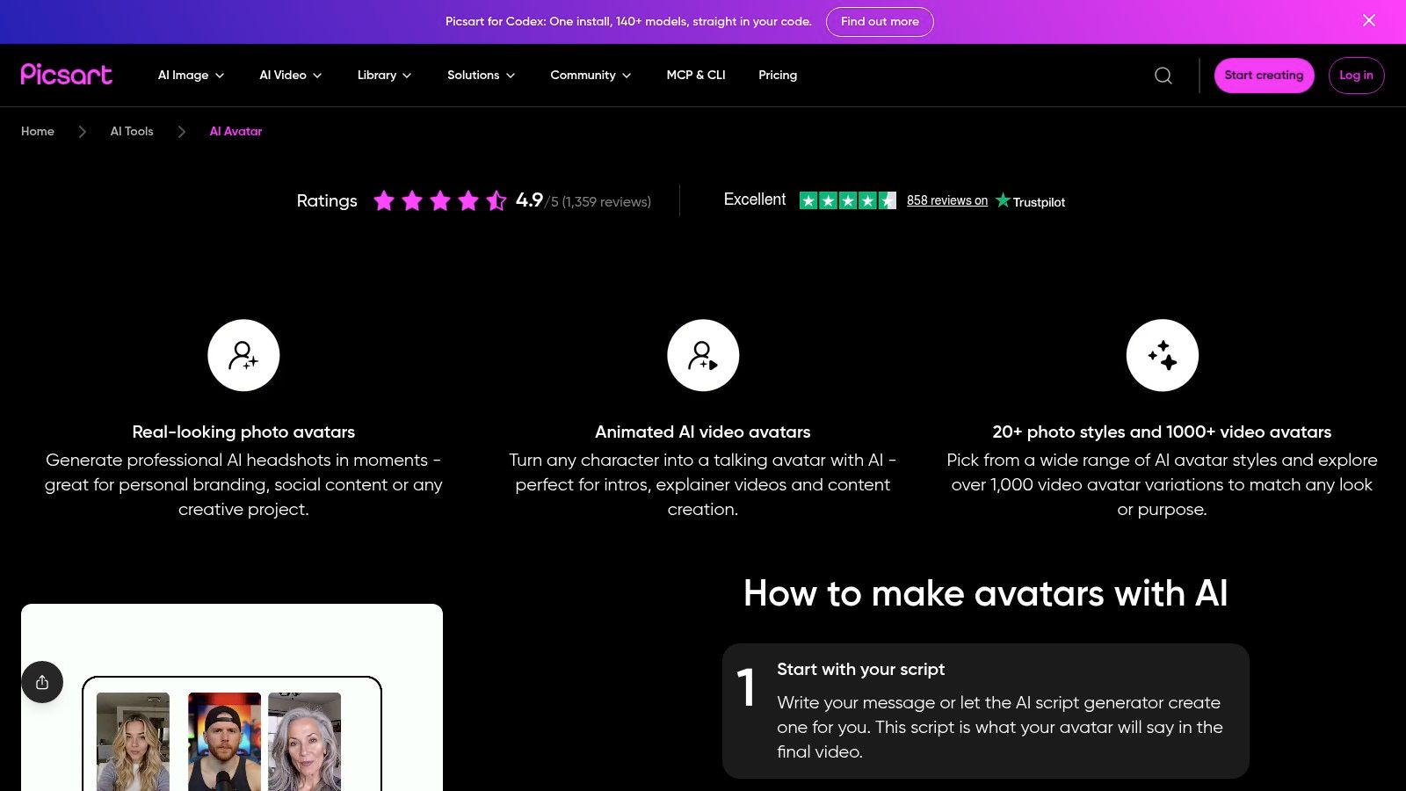1406x791 pixels.
Task: Click 20+ photo styles and 1000+ heading
Action: click(x=1162, y=432)
